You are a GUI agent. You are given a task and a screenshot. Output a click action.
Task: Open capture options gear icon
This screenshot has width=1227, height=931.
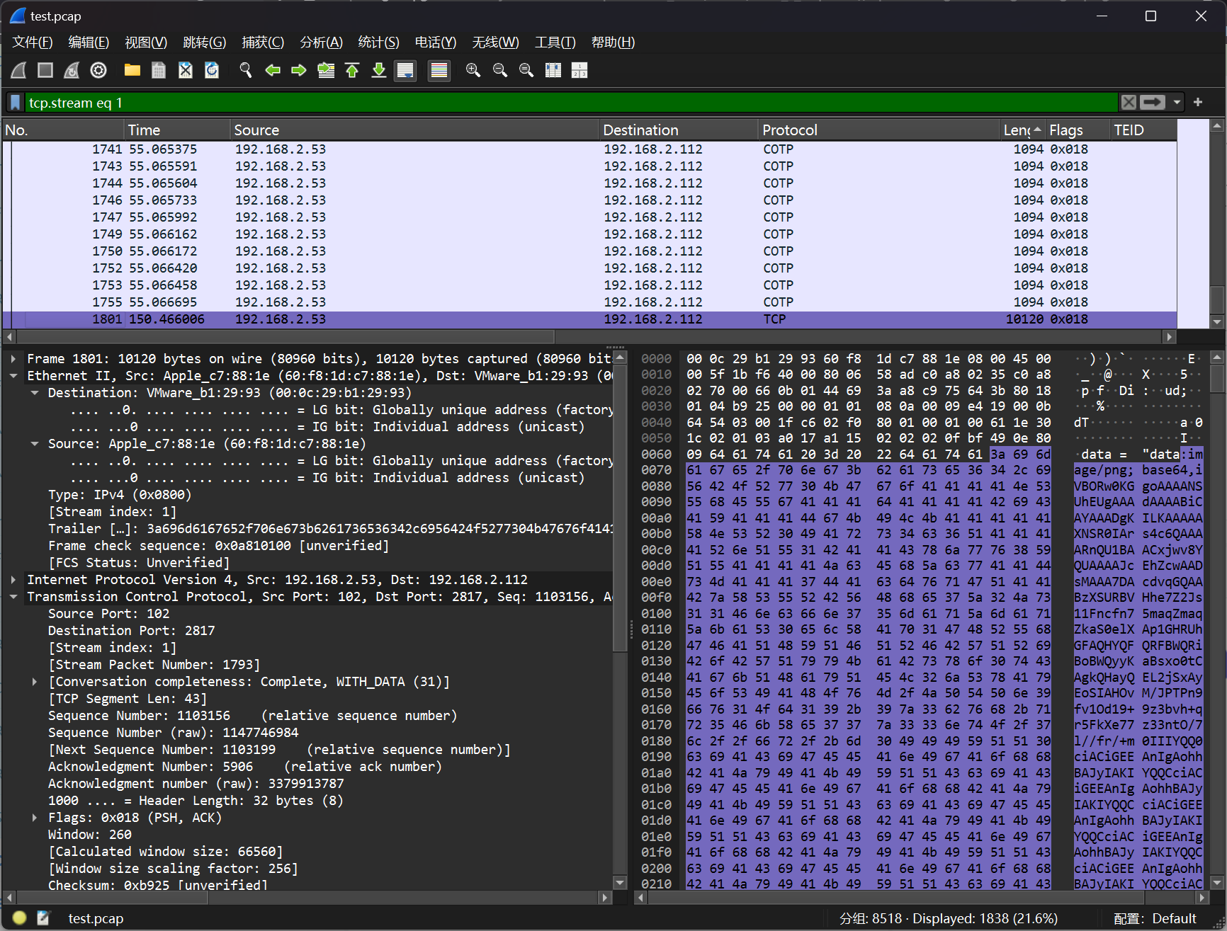click(x=98, y=70)
